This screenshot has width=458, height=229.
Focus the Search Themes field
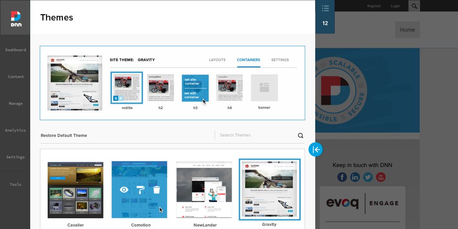tap(255, 135)
